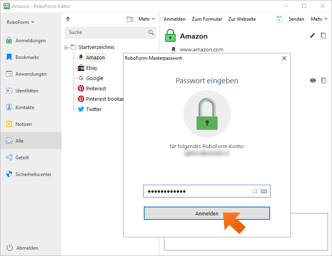Open the Kontakte section
332x256 pixels.
tap(31, 107)
